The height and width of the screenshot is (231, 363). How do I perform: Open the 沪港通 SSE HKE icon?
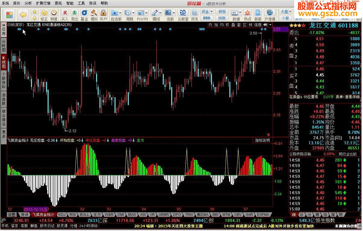tap(270, 13)
